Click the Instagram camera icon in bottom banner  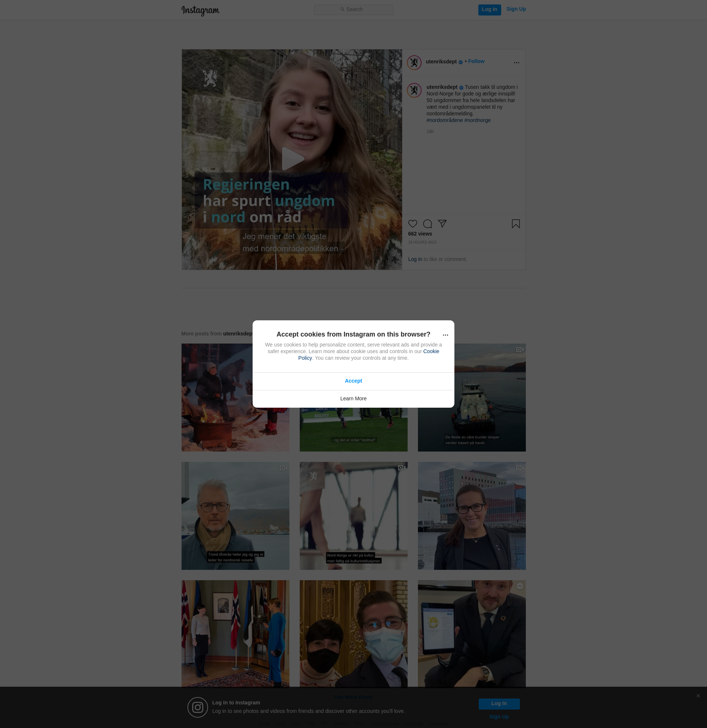click(197, 707)
